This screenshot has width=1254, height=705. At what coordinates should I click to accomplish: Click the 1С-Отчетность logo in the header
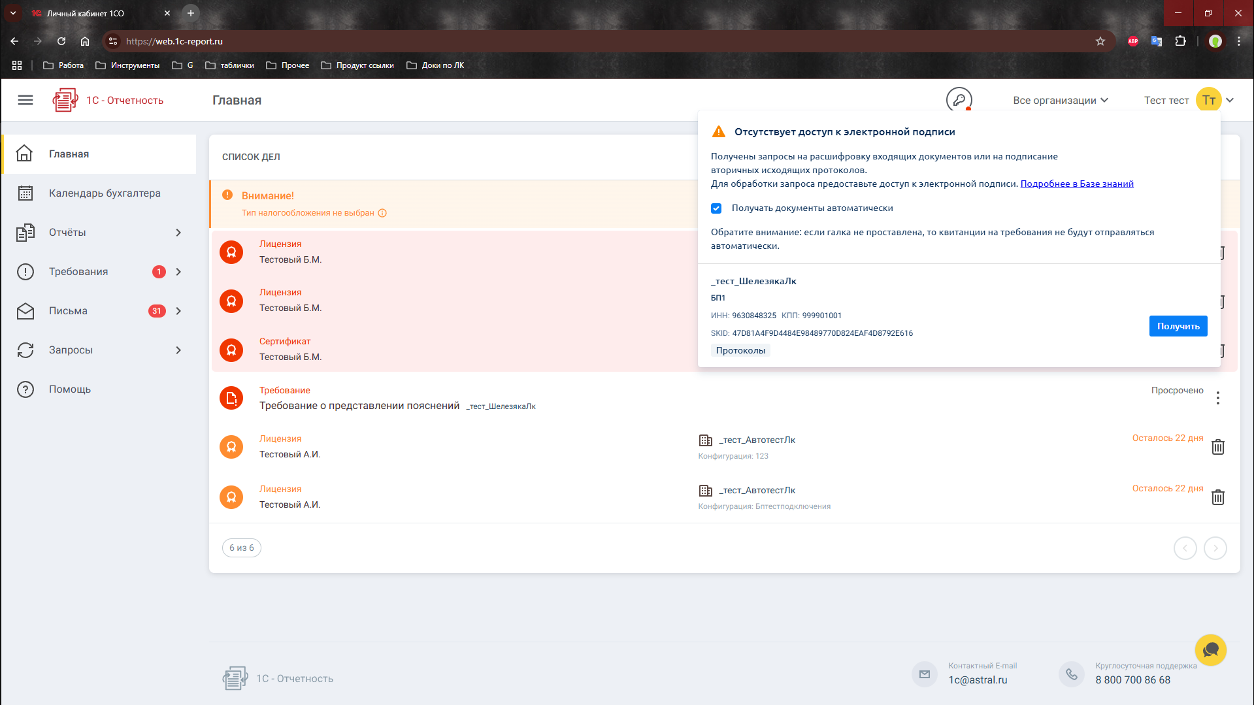(108, 100)
